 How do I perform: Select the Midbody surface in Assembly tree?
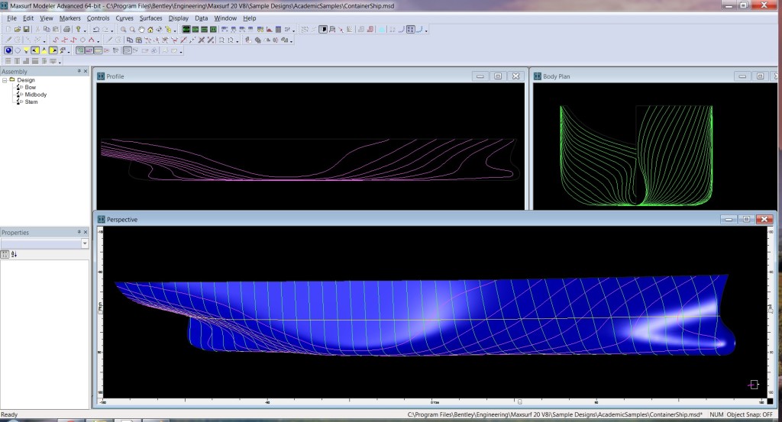pyautogui.click(x=35, y=95)
